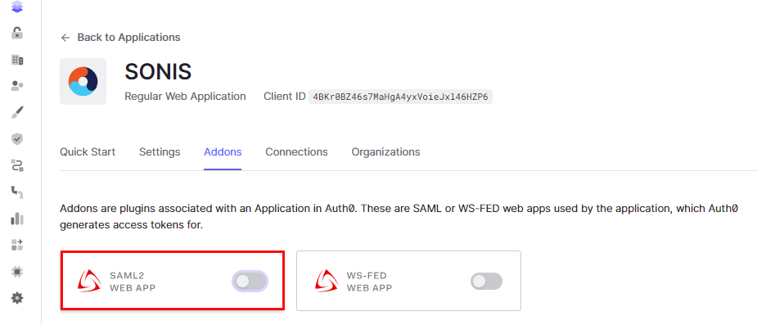Screen dimensions: 766x325
Task: Click the Regular Web Application label
Action: coord(185,97)
